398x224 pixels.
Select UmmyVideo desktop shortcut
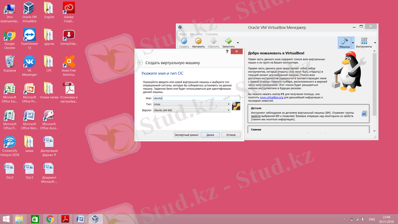(69, 37)
